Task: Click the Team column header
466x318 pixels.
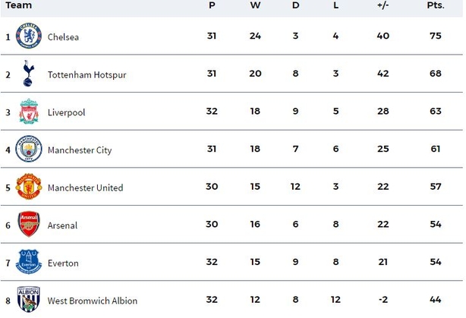Action: (x=19, y=5)
